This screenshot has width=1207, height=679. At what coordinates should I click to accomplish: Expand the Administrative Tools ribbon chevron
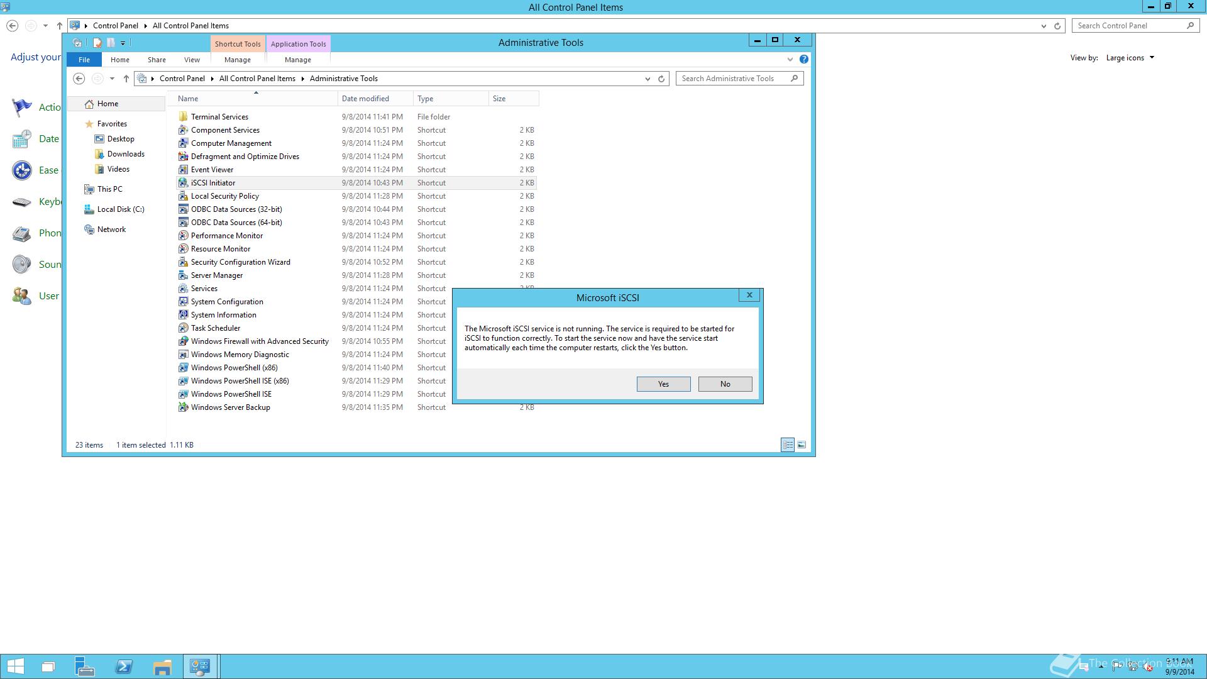790,59
